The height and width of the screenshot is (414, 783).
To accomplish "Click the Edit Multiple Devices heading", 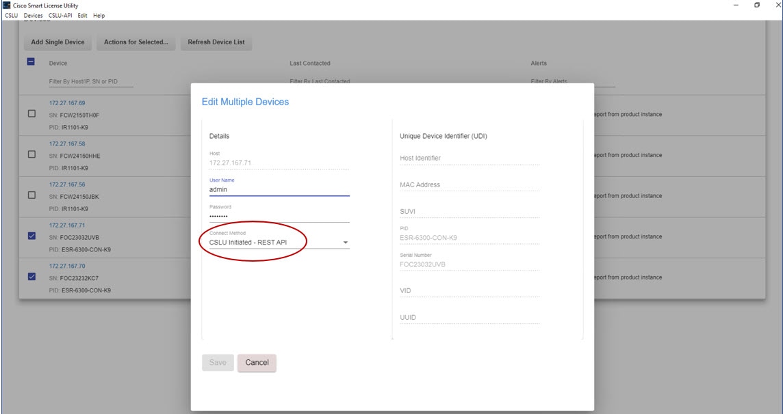I will (245, 102).
